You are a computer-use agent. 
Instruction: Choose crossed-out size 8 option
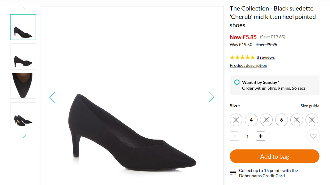click(312, 120)
